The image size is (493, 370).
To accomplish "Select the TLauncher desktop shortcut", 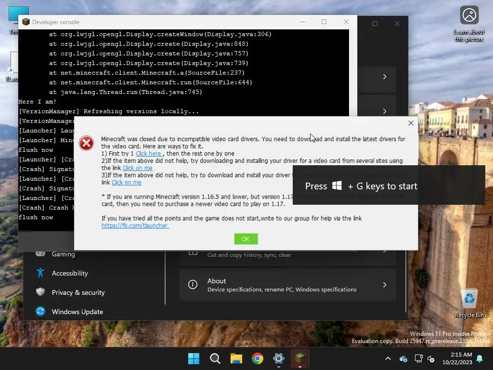I will [x=13, y=66].
